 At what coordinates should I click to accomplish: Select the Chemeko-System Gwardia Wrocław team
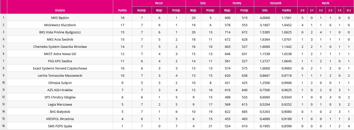(x=60, y=47)
